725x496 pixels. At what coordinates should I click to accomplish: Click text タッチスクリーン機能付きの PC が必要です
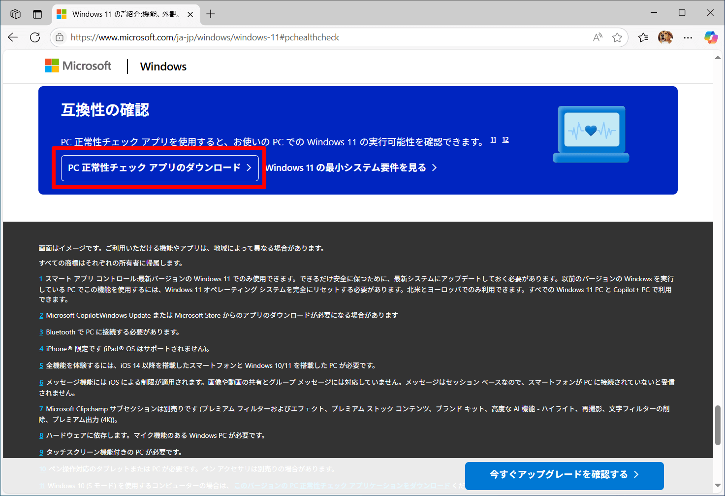114,452
